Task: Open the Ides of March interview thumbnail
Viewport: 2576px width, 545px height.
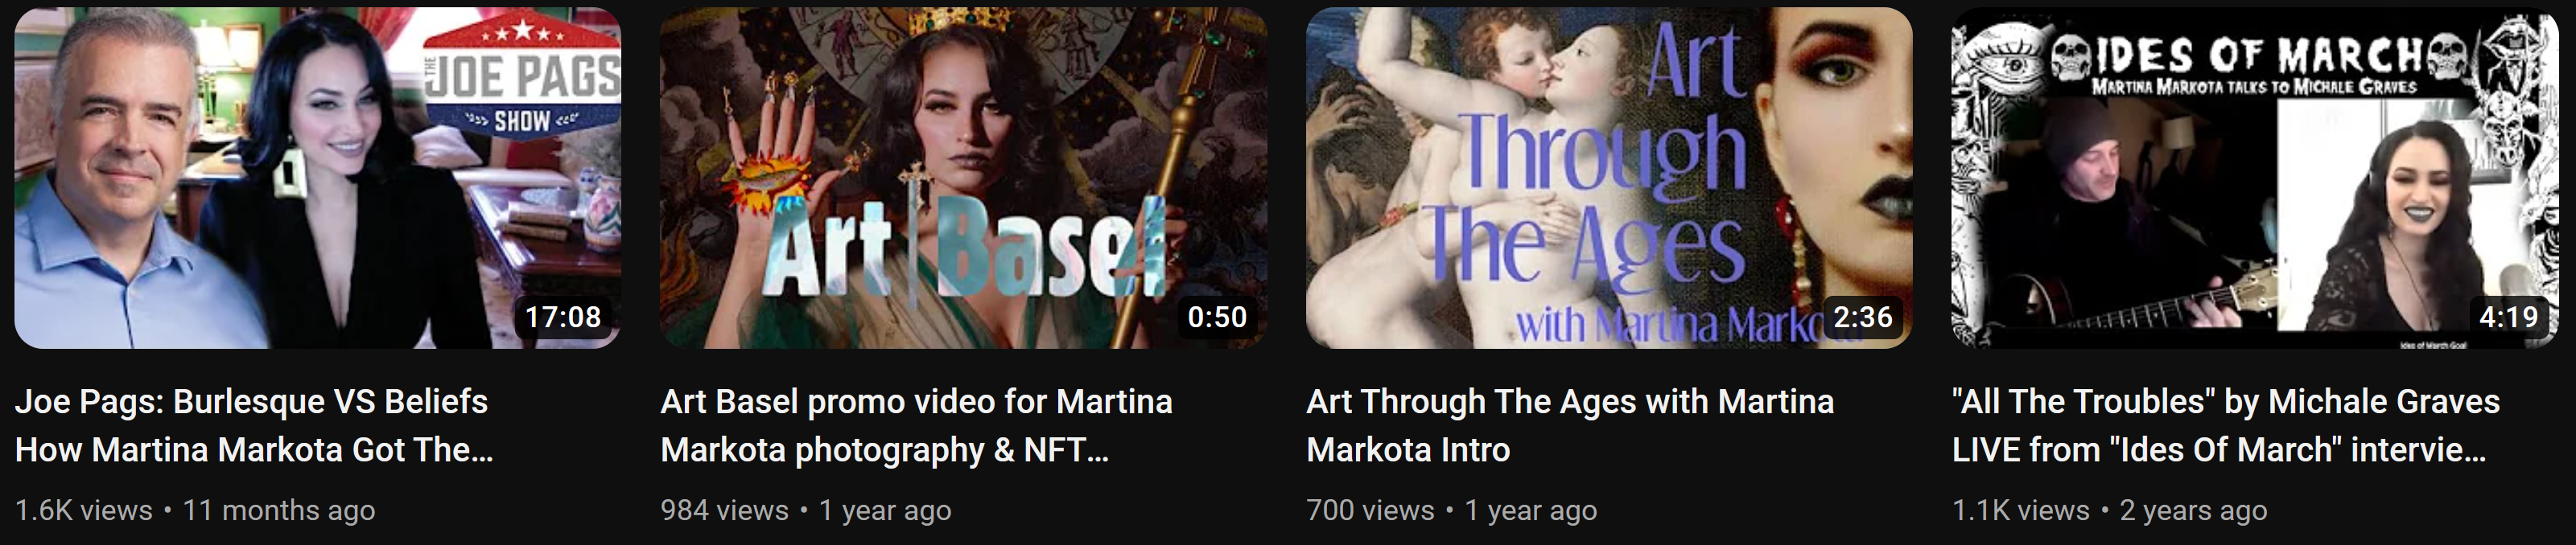Action: tap(2255, 178)
